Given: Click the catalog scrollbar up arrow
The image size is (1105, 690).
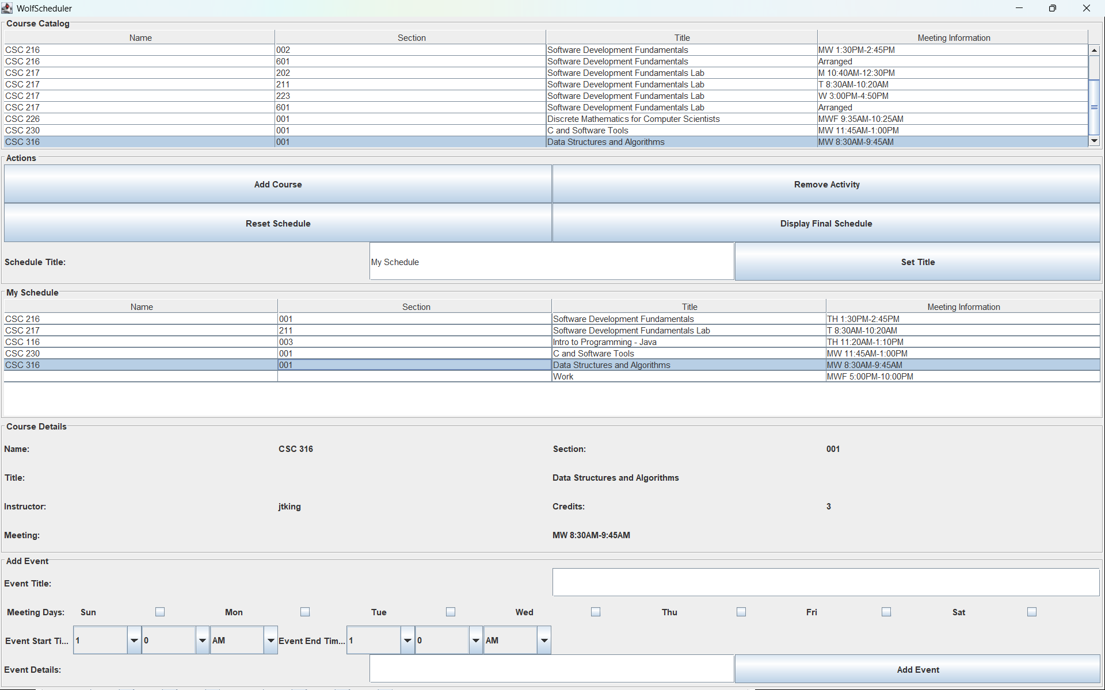Looking at the screenshot, I should tap(1094, 51).
